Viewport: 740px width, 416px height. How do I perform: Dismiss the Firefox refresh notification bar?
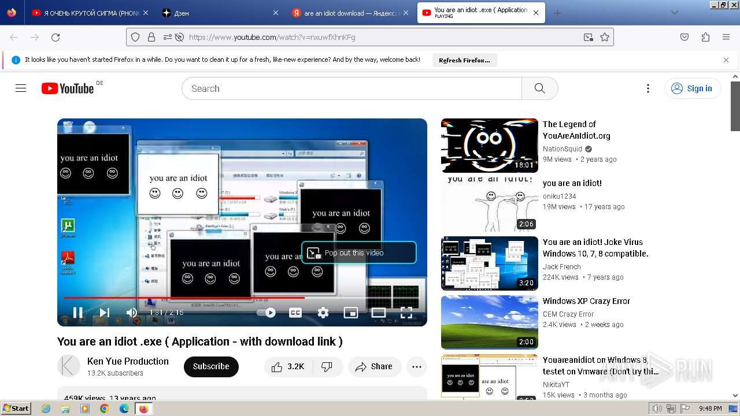(726, 60)
